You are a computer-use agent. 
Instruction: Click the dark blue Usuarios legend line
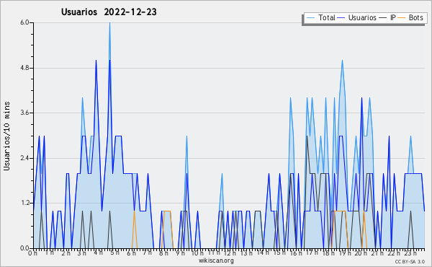341,18
